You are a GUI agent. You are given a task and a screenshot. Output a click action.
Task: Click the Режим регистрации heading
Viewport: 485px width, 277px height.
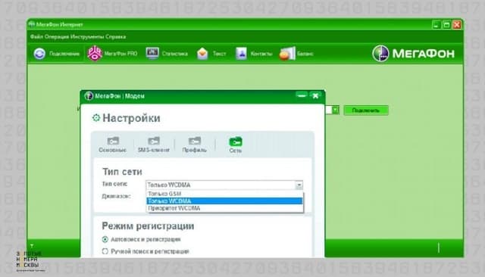click(x=148, y=226)
